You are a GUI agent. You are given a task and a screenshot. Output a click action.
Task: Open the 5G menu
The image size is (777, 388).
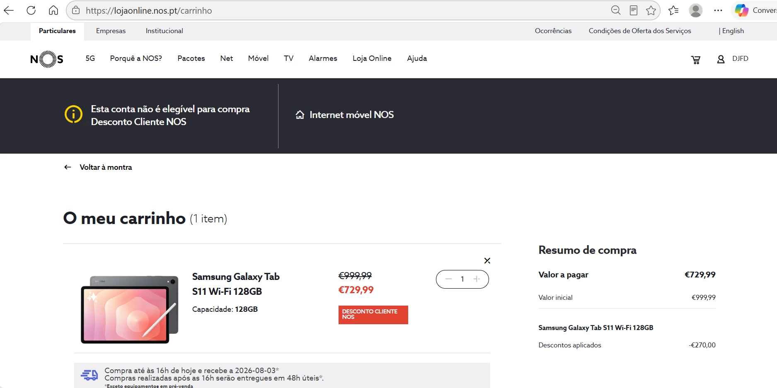coord(90,58)
